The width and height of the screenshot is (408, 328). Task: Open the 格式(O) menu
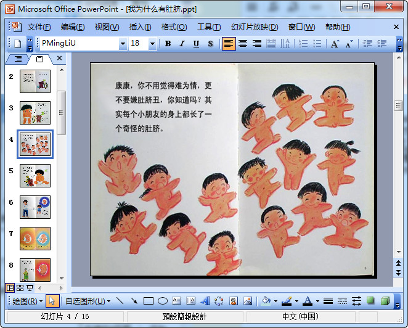(x=174, y=27)
